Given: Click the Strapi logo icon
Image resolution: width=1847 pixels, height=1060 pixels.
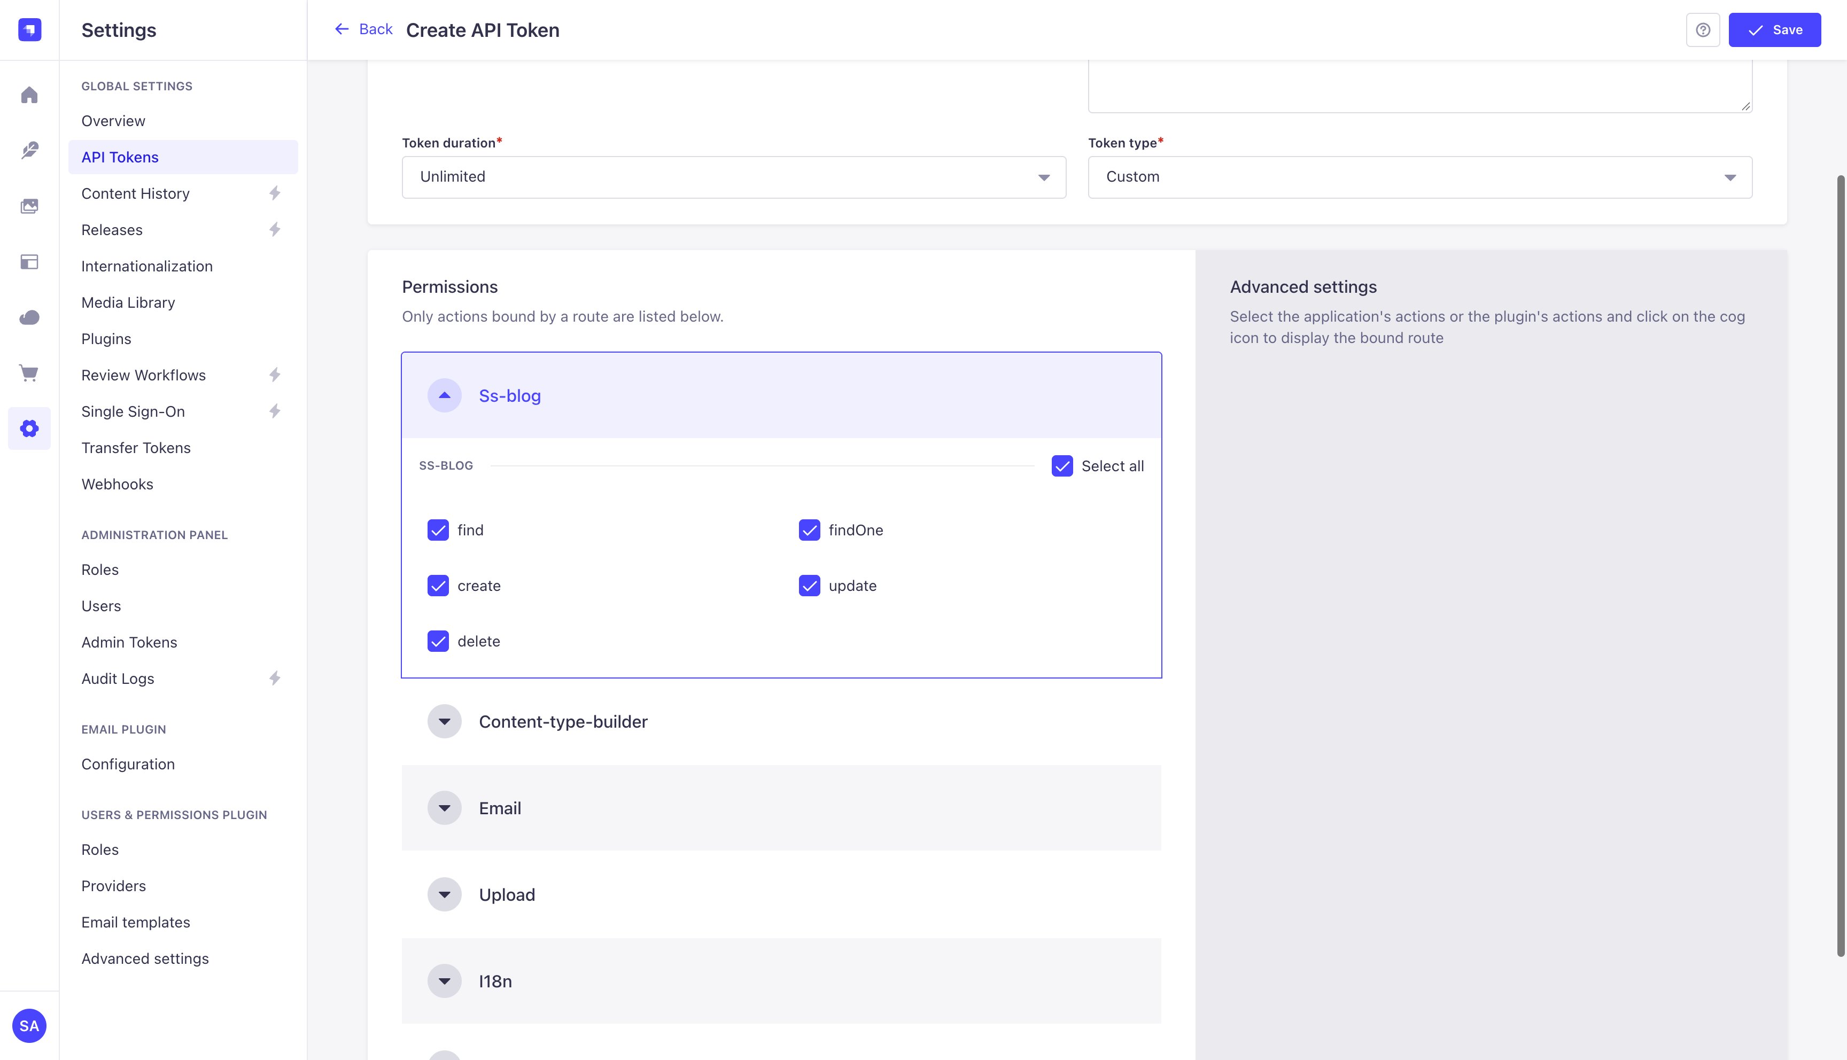Looking at the screenshot, I should (x=29, y=30).
